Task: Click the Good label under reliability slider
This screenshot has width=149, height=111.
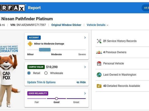Action: (56, 102)
